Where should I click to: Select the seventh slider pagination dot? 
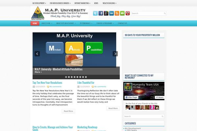point(83,77)
